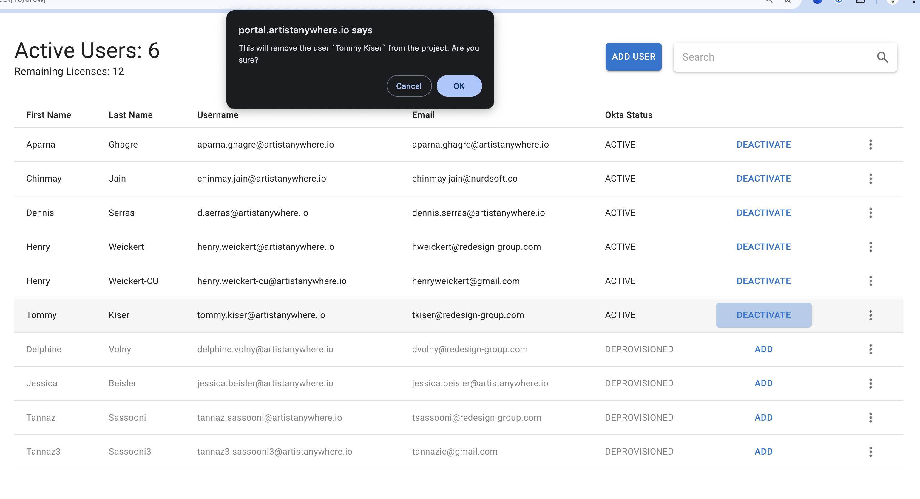
Task: Open more options for Tommy Kiser
Action: 870,315
